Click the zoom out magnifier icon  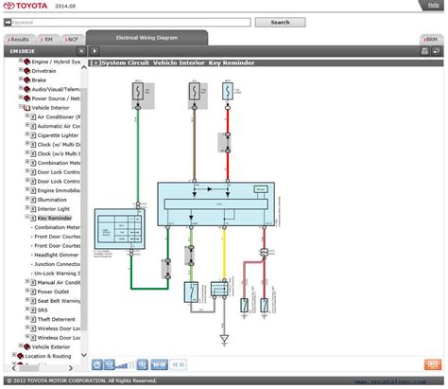[110, 364]
